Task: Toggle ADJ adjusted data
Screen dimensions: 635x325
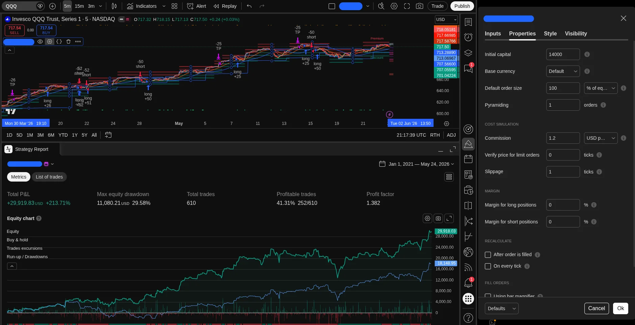Action: tap(451, 135)
